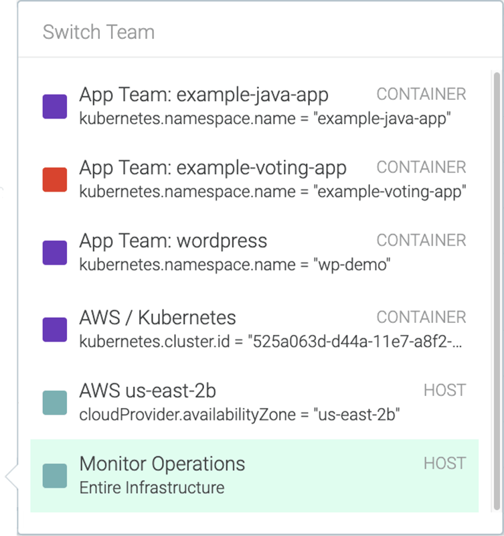The width and height of the screenshot is (504, 536).
Task: Select the AWS us-east-2b team
Action: pyautogui.click(x=254, y=403)
